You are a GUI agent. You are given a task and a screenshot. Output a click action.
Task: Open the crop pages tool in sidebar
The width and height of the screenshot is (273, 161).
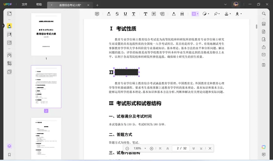click(x=9, y=63)
